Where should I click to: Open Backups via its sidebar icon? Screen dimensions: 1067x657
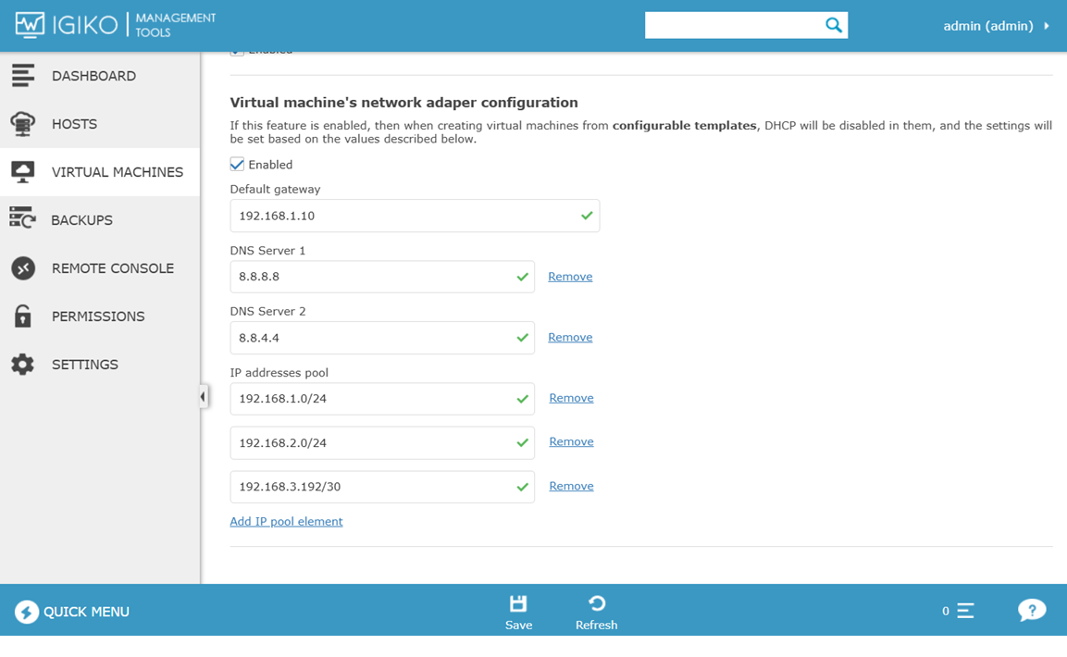[x=23, y=219]
